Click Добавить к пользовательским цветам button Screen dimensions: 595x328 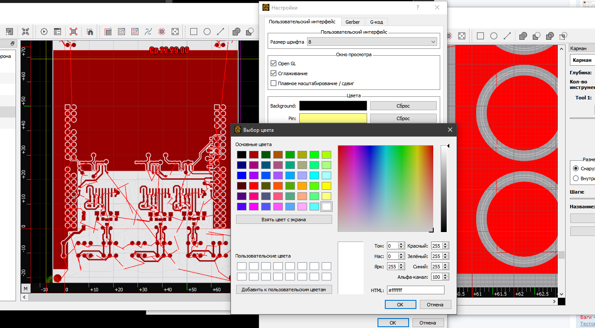pyautogui.click(x=284, y=290)
